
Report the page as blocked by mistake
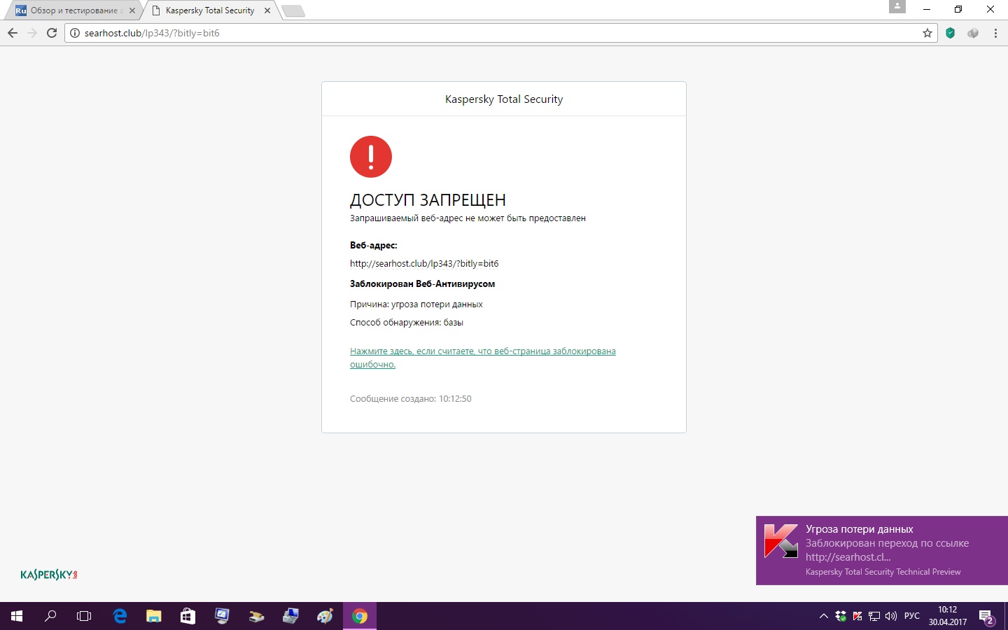(x=483, y=358)
